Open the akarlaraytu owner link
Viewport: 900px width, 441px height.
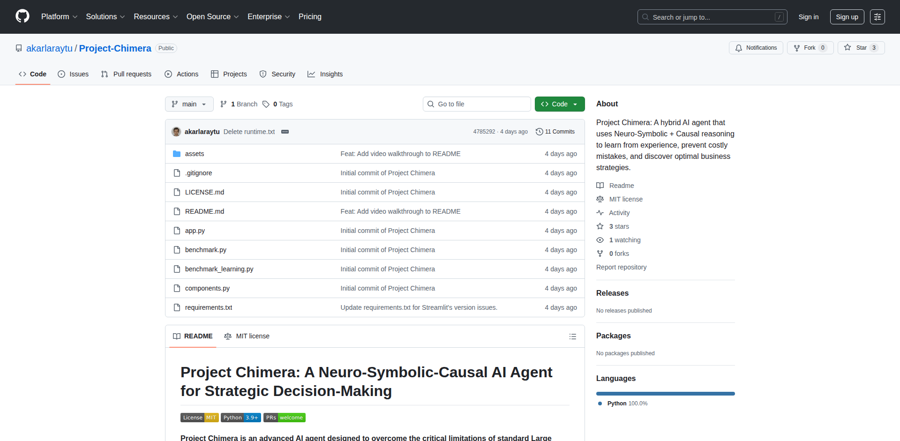tap(49, 48)
